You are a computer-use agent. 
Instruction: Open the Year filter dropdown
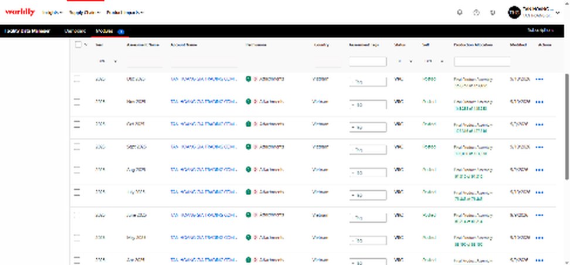(x=107, y=62)
